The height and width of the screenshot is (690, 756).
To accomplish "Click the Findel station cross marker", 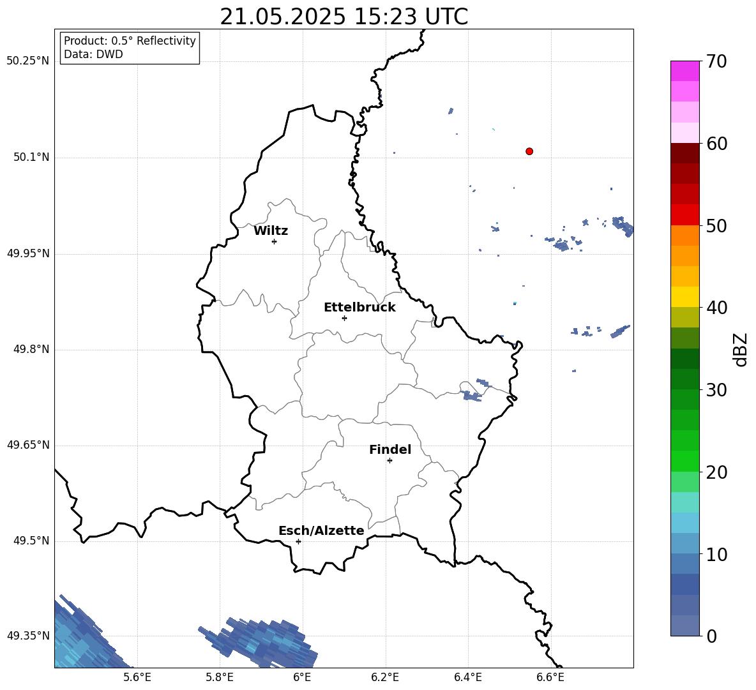I will point(389,461).
